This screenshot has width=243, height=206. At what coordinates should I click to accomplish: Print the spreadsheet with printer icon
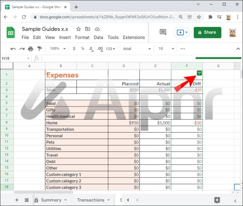pos(31,49)
